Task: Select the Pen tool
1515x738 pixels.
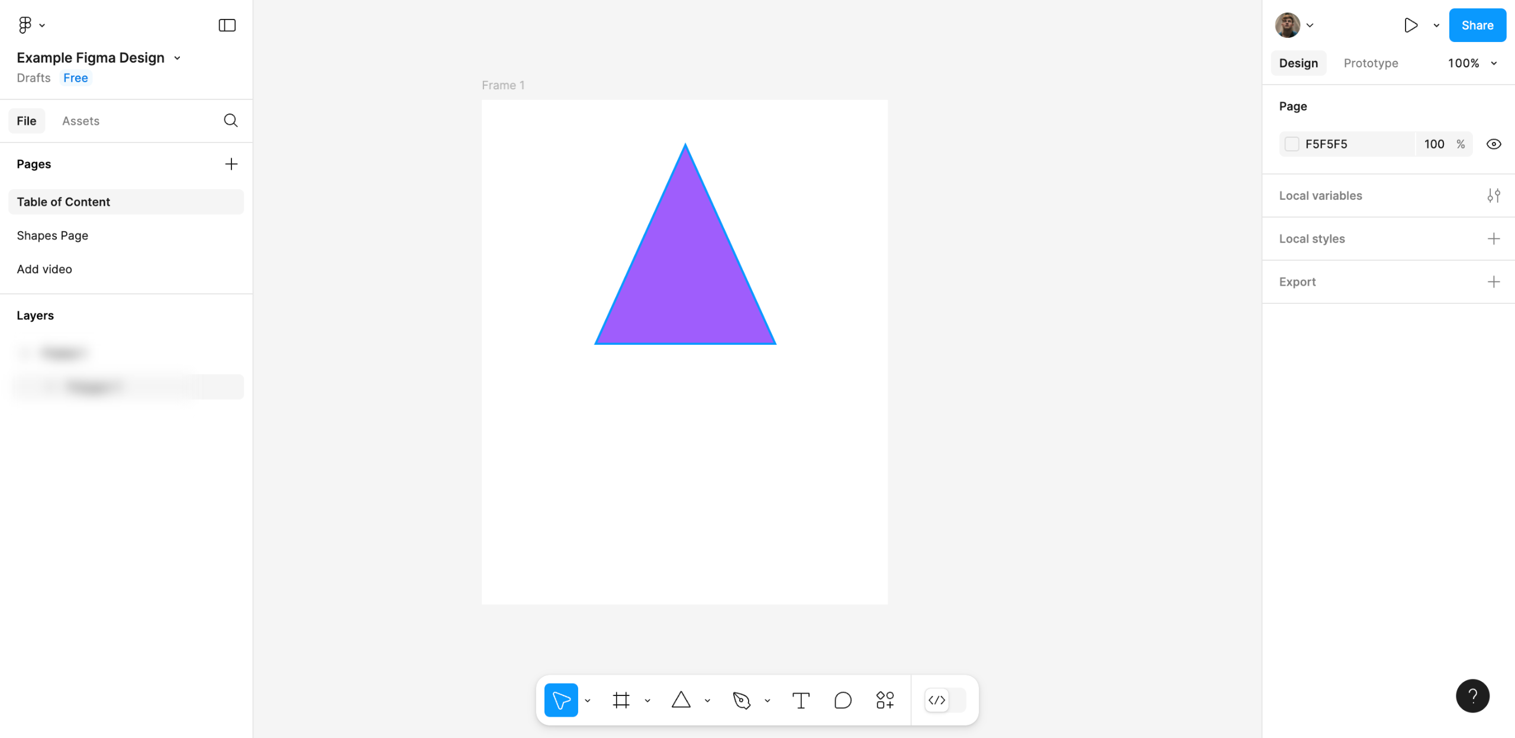Action: 741,700
